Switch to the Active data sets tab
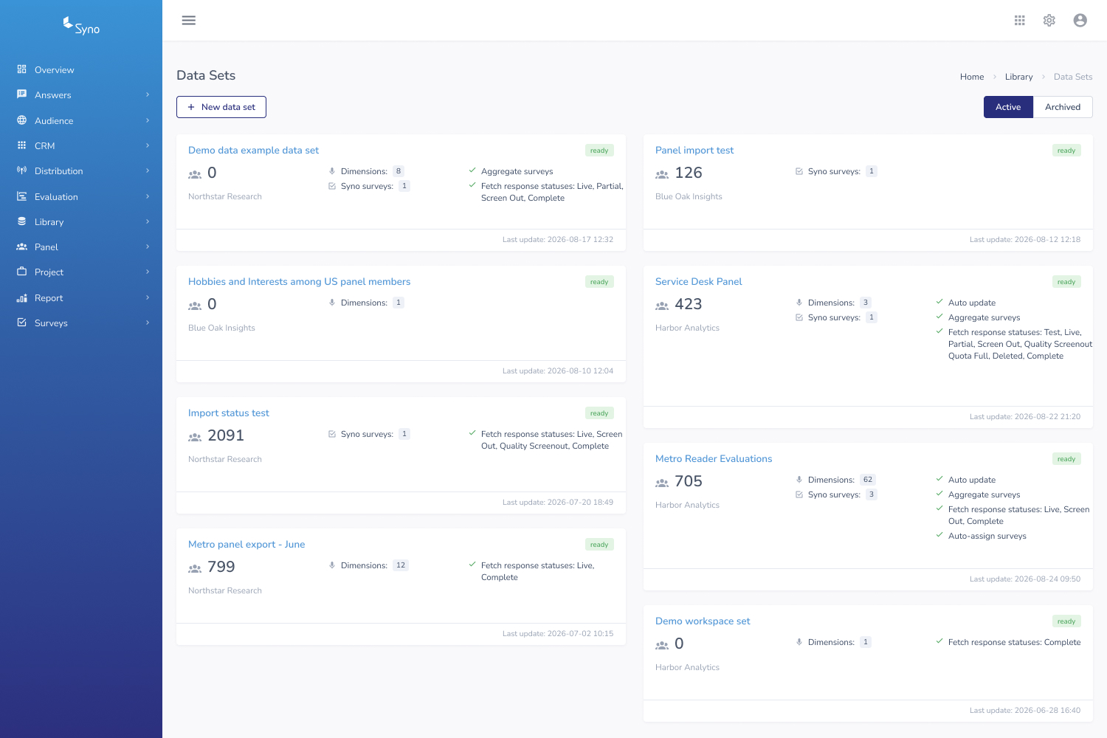 (1008, 107)
